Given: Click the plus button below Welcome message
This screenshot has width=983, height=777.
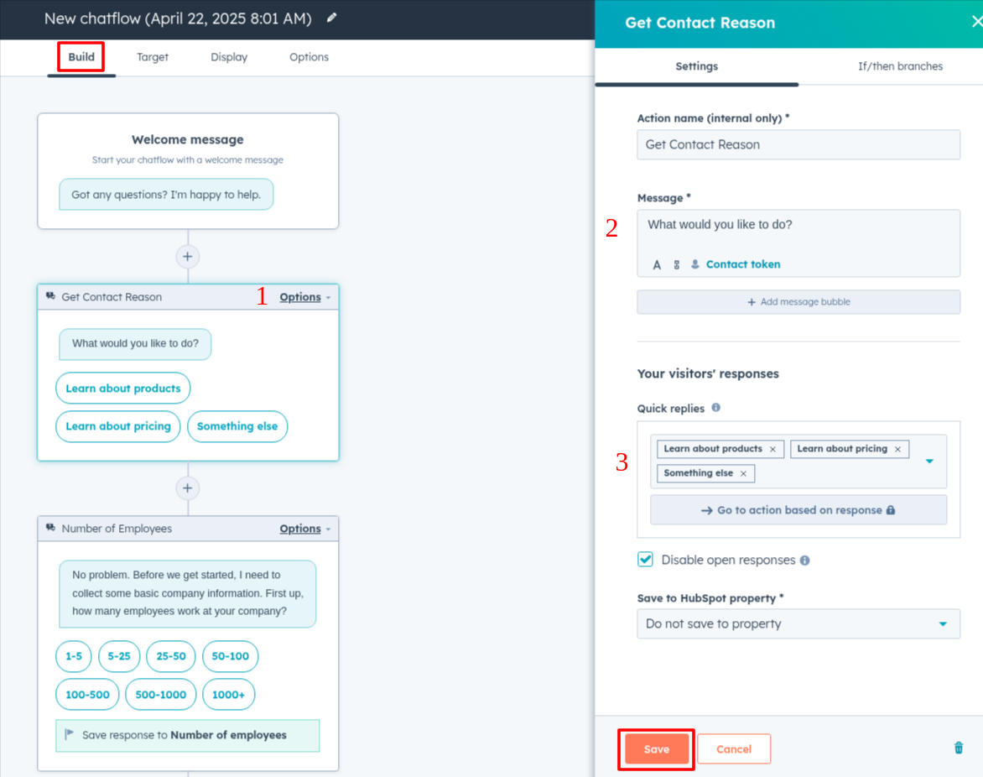Looking at the screenshot, I should tap(187, 257).
